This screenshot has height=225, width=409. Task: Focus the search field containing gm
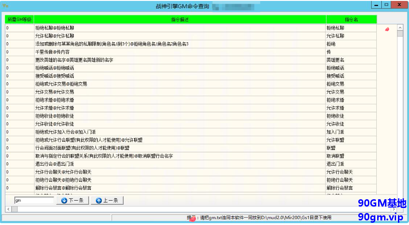point(34,200)
